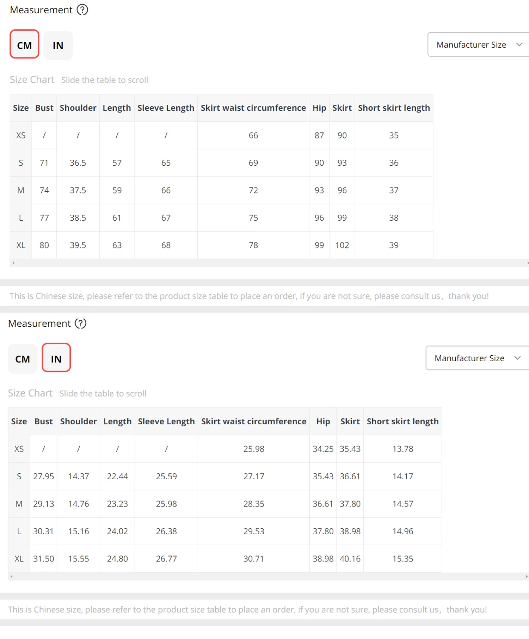Click M size row label in bottom table
The width and height of the screenshot is (529, 639).
pos(19,504)
